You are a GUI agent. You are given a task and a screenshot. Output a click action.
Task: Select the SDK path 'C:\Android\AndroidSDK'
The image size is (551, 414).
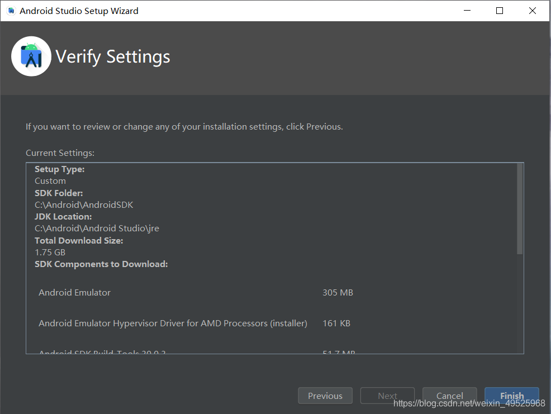coord(84,205)
